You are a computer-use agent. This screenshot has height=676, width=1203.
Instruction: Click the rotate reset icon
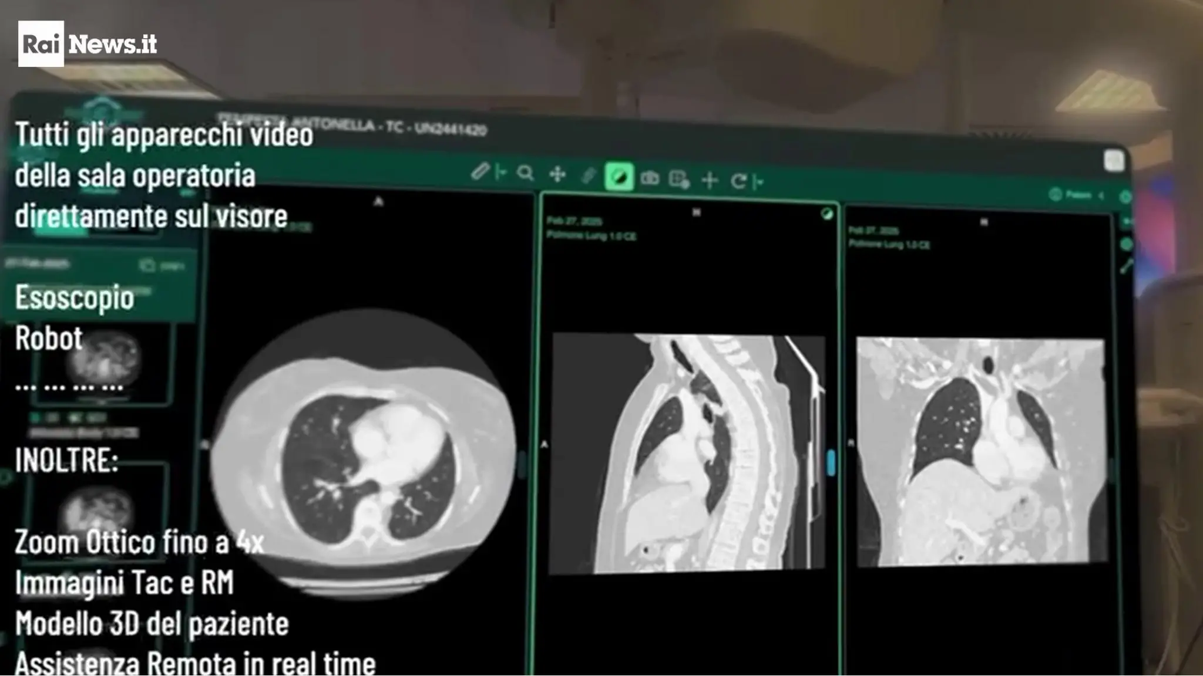pyautogui.click(x=738, y=181)
